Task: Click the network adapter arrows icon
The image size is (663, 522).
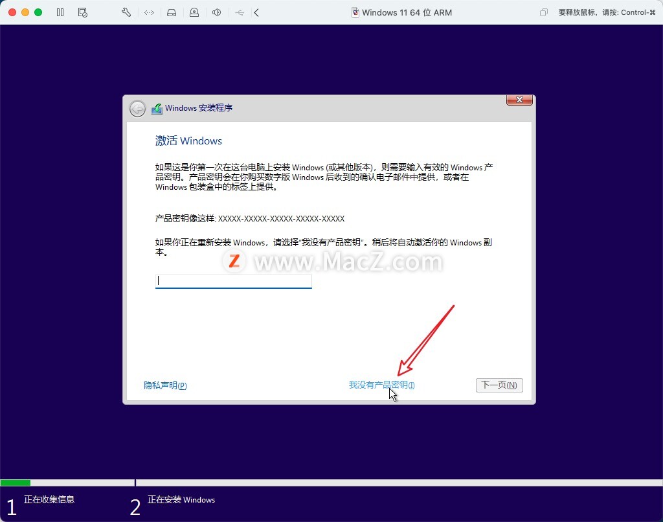Action: tap(150, 13)
